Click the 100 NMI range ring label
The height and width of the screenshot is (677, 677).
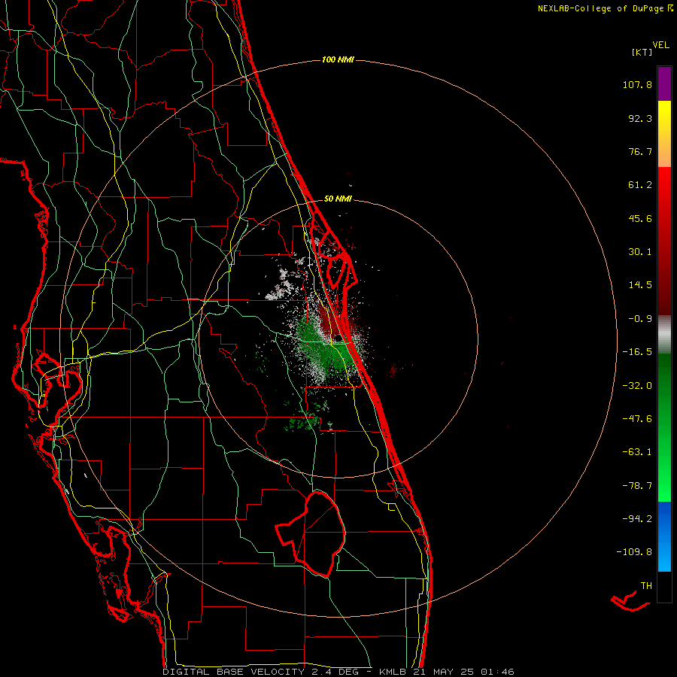point(338,59)
